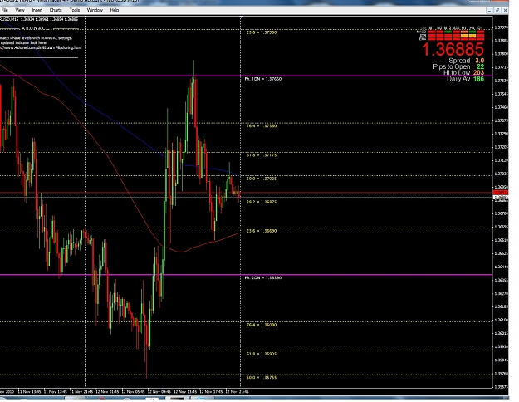Click the 11 Nov 21:45 time label

click(81, 392)
